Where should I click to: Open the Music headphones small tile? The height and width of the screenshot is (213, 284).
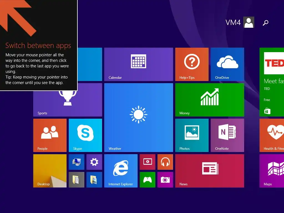click(165, 162)
